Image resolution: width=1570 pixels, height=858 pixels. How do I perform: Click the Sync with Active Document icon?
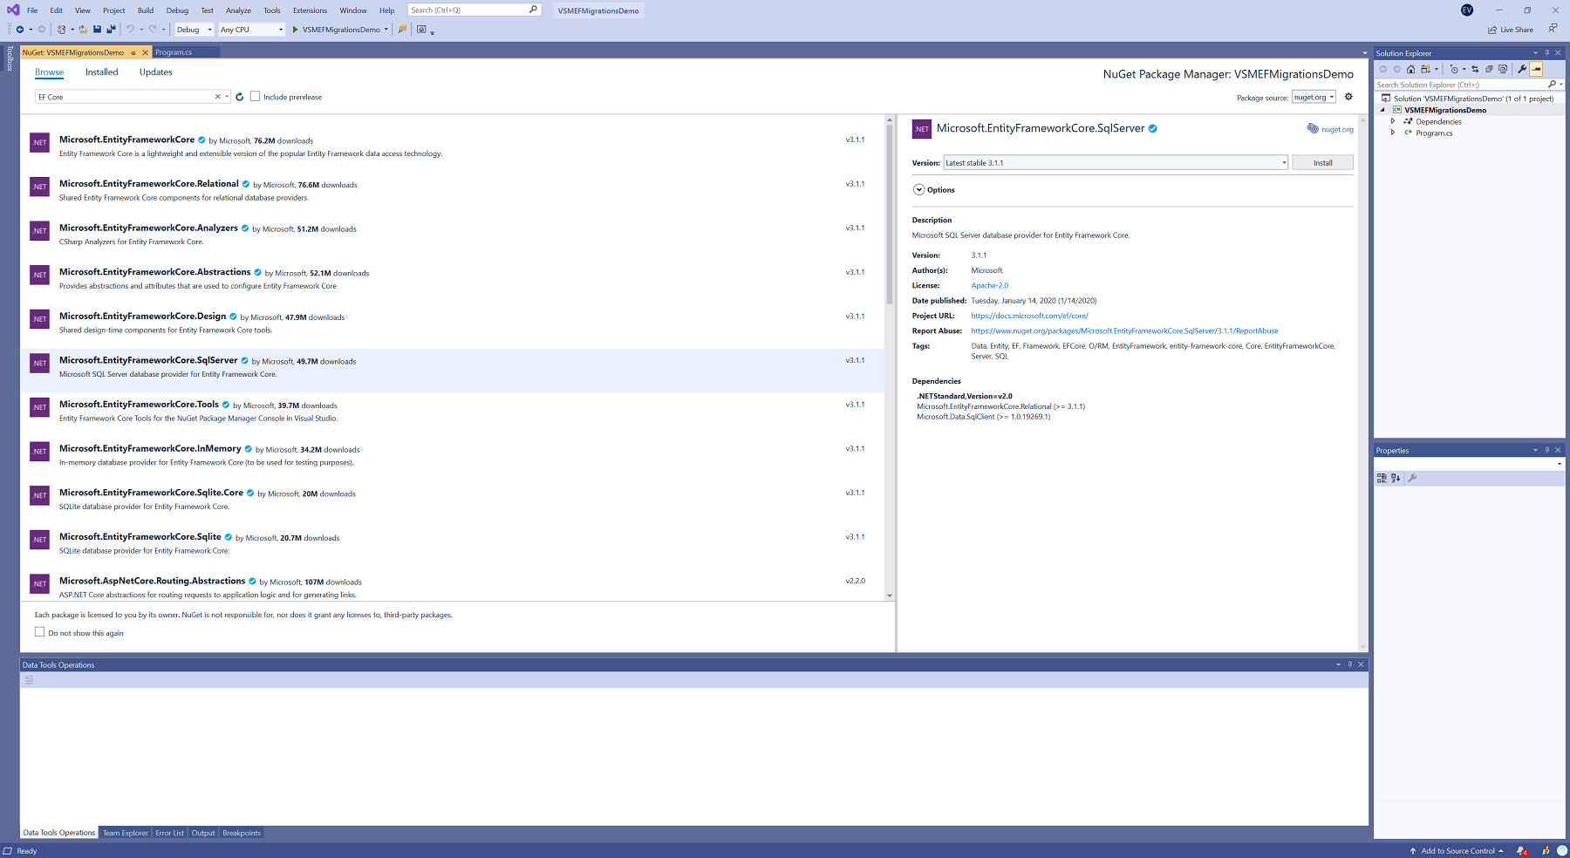1475,69
